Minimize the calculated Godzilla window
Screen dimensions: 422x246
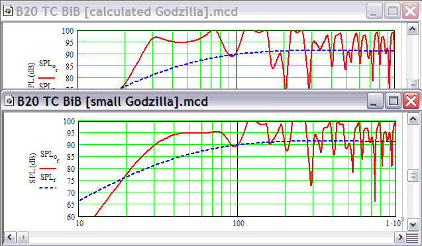pos(374,11)
